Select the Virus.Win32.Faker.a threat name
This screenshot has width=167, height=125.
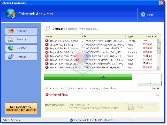pos(61,45)
